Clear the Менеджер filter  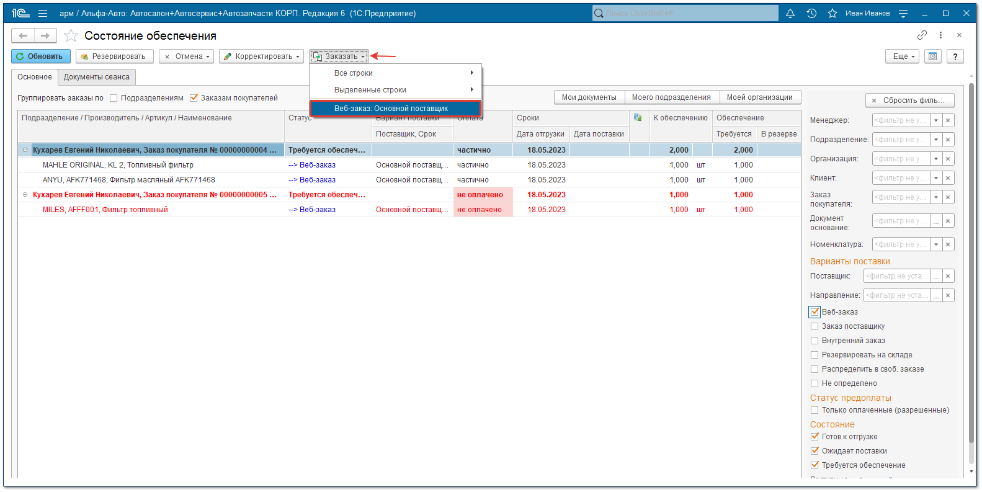tap(948, 120)
